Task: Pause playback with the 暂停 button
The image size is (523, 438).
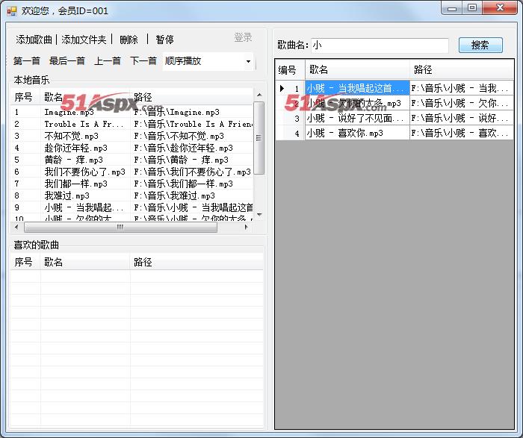Action: (x=164, y=40)
